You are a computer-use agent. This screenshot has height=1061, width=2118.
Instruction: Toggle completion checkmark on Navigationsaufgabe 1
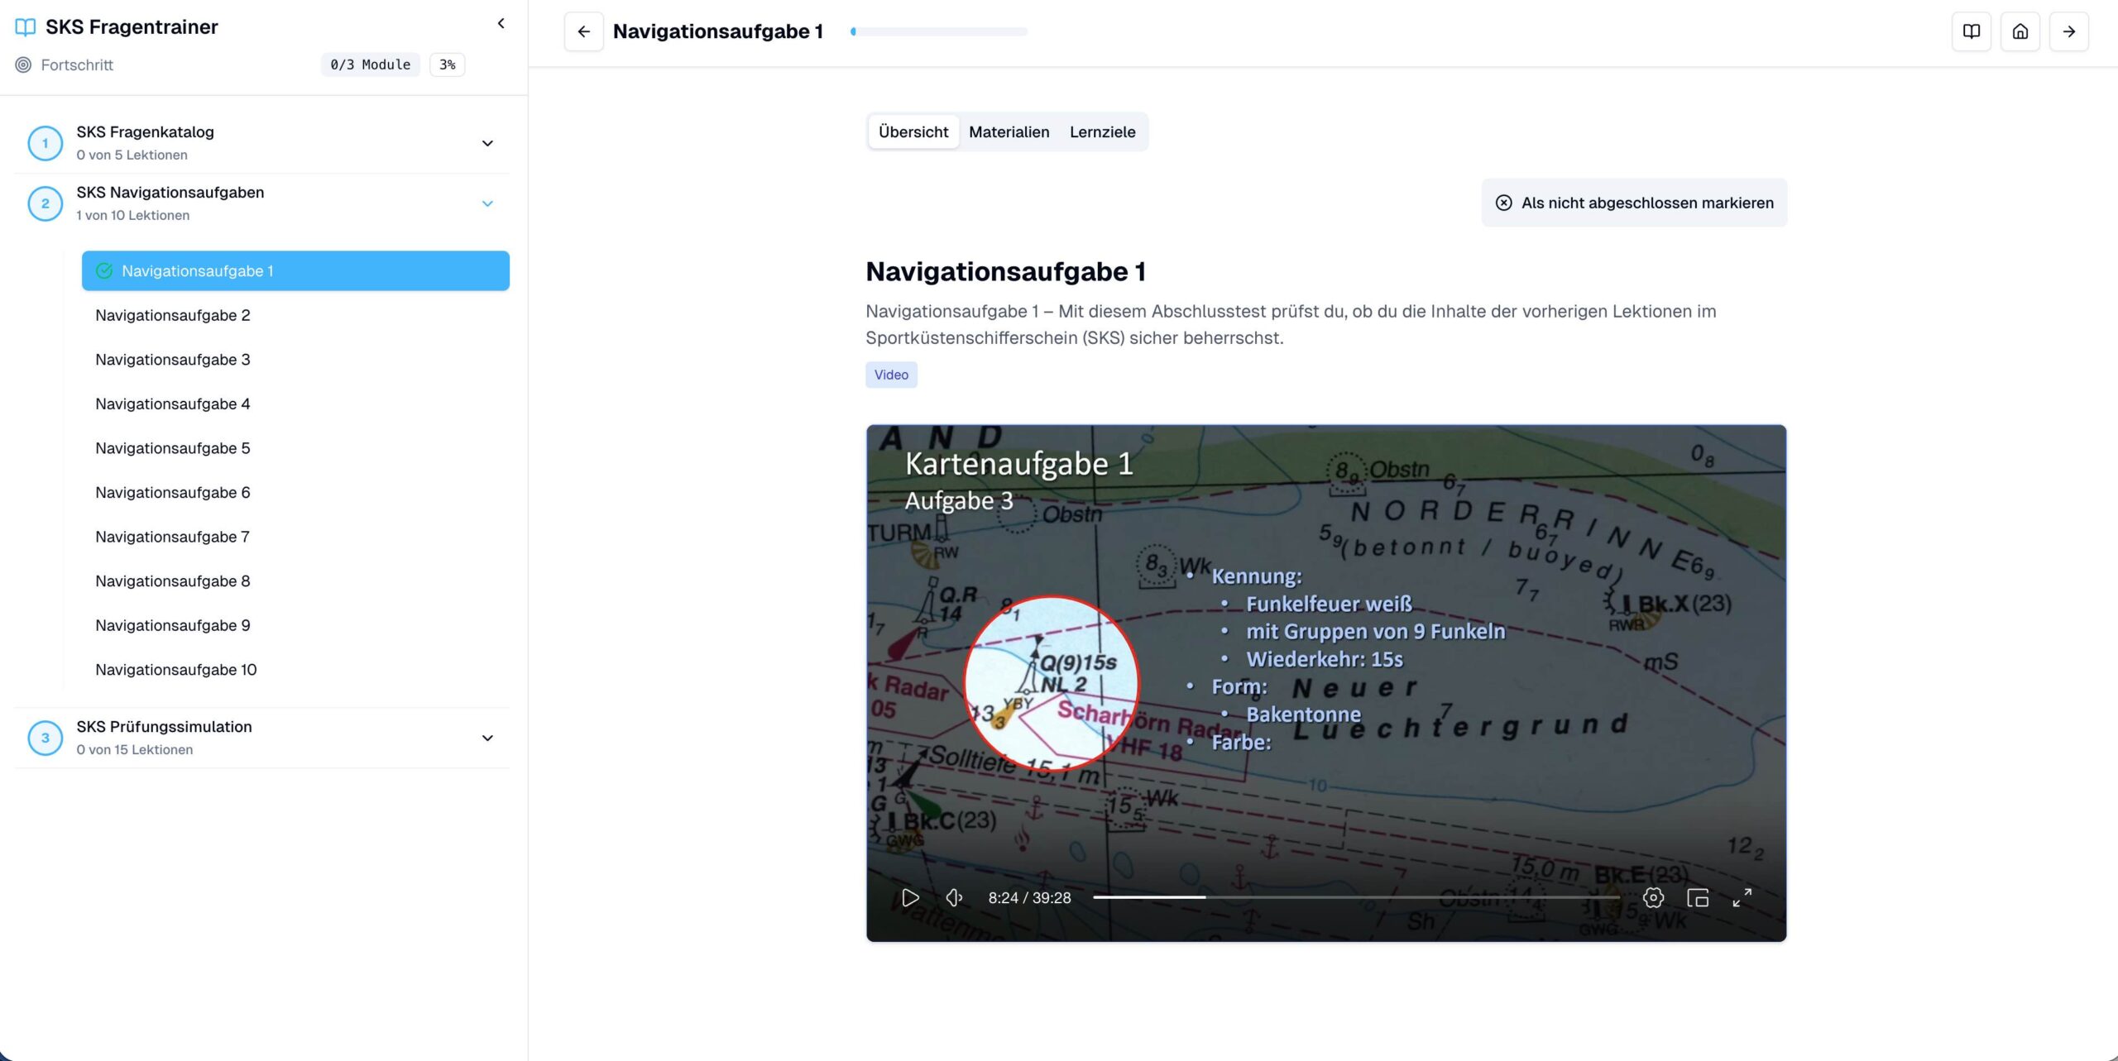(104, 270)
